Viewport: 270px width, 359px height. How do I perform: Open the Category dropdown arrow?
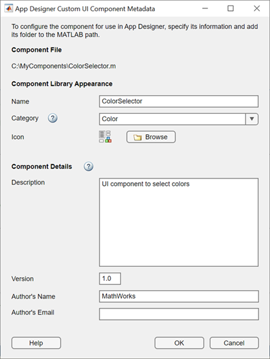pyautogui.click(x=252, y=119)
